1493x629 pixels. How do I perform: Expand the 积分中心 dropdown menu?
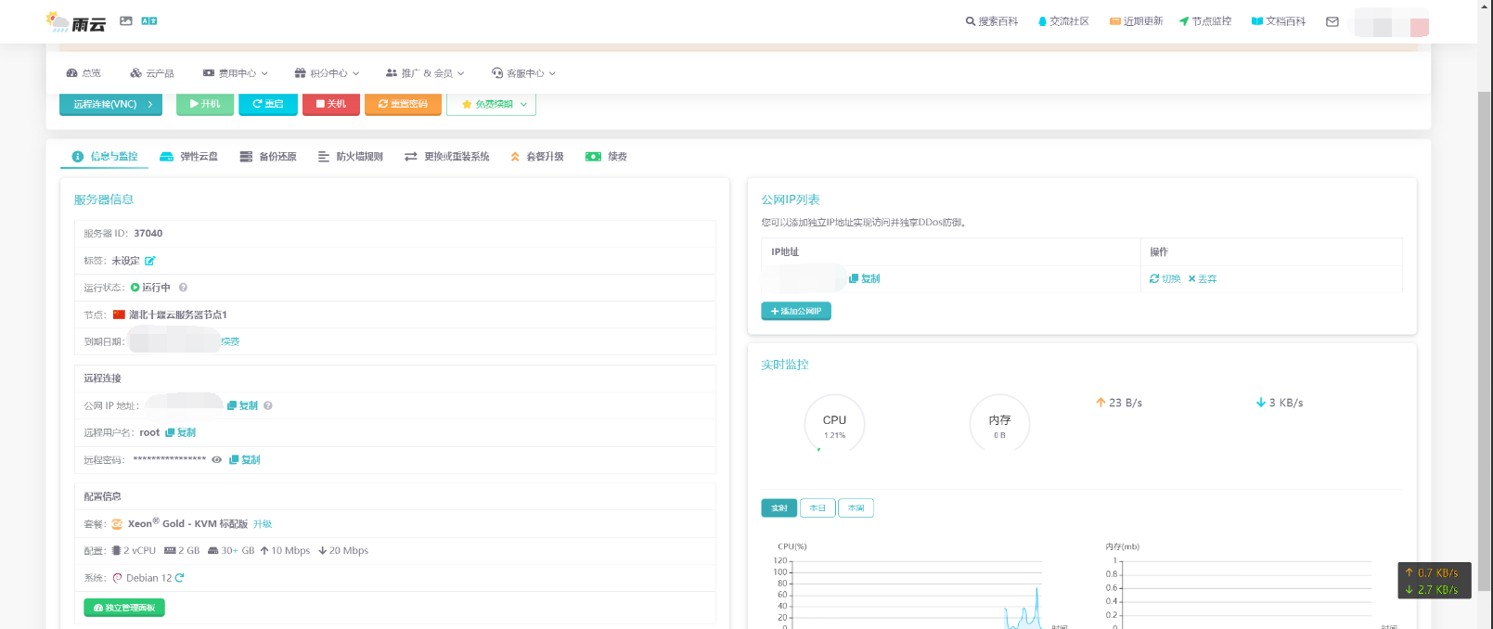tap(327, 73)
